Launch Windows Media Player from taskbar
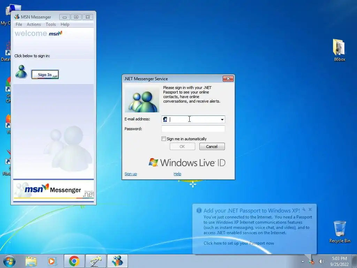The height and width of the screenshot is (268, 357). click(x=52, y=261)
